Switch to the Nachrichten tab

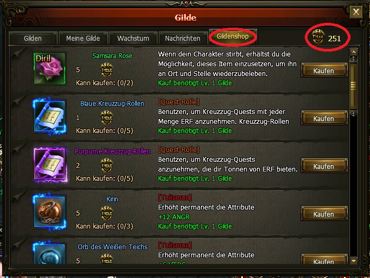point(183,38)
